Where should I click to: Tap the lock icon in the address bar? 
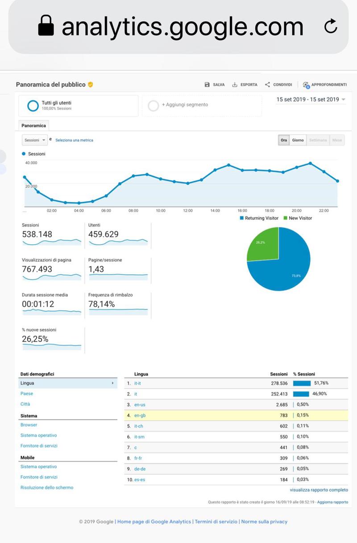[46, 25]
